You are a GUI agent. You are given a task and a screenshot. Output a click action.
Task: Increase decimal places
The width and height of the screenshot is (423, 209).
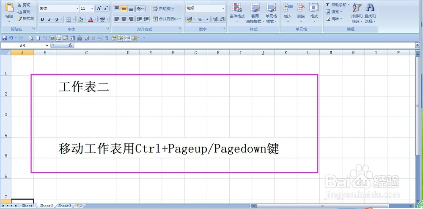[x=215, y=19]
